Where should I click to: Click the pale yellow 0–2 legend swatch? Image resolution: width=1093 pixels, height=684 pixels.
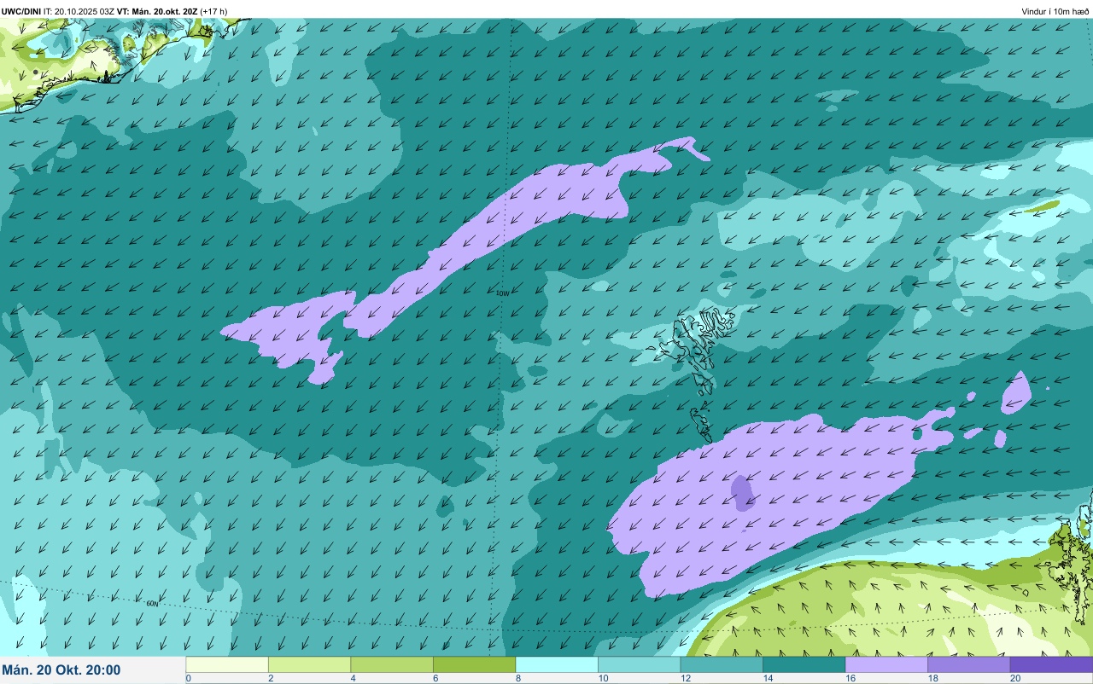pos(227,664)
